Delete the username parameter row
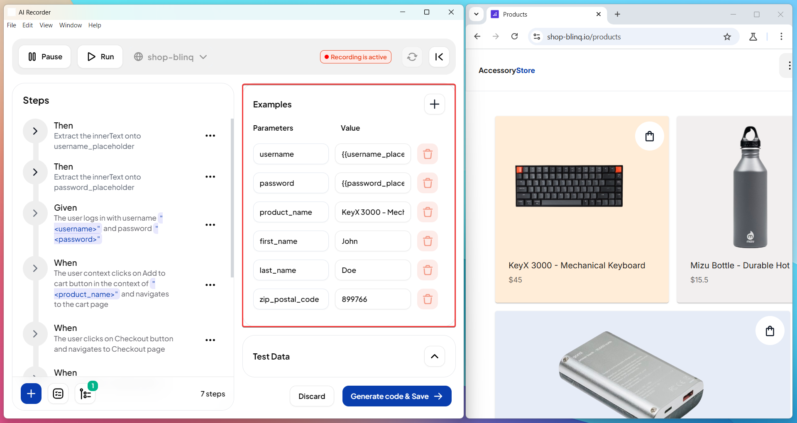The width and height of the screenshot is (797, 423). click(x=428, y=154)
